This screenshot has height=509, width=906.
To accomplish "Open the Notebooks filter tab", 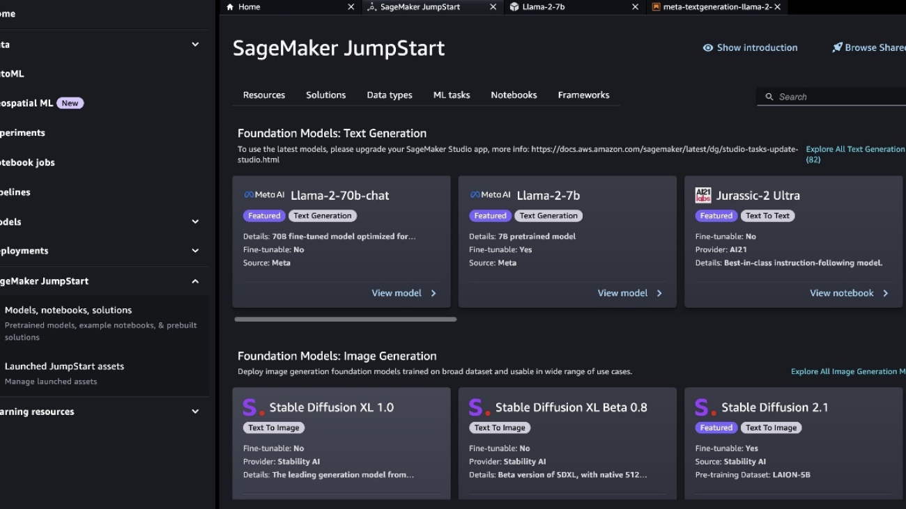I will coord(514,95).
